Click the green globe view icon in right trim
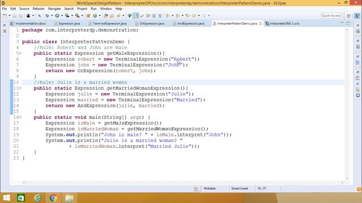This screenshot has height=203, width=362. [357, 31]
